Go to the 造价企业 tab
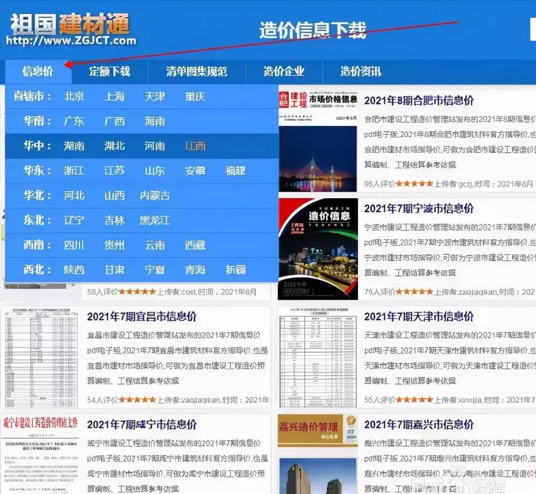536x494 pixels. [x=284, y=71]
